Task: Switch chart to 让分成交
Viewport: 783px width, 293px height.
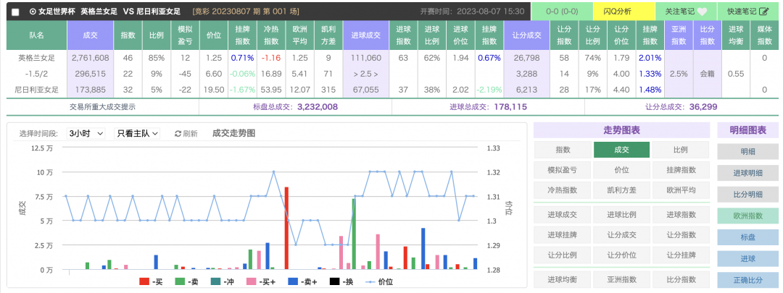Action: tap(622, 234)
